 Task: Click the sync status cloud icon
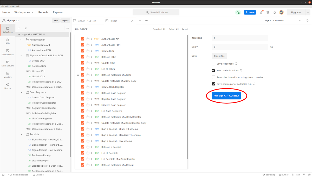(x=238, y=12)
